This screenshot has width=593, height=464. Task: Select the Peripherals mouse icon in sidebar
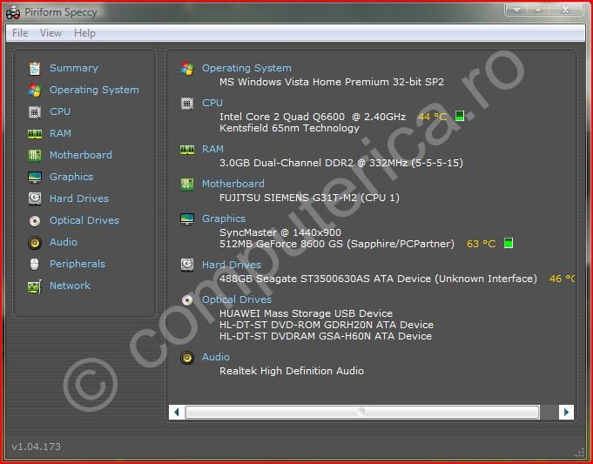coord(35,264)
